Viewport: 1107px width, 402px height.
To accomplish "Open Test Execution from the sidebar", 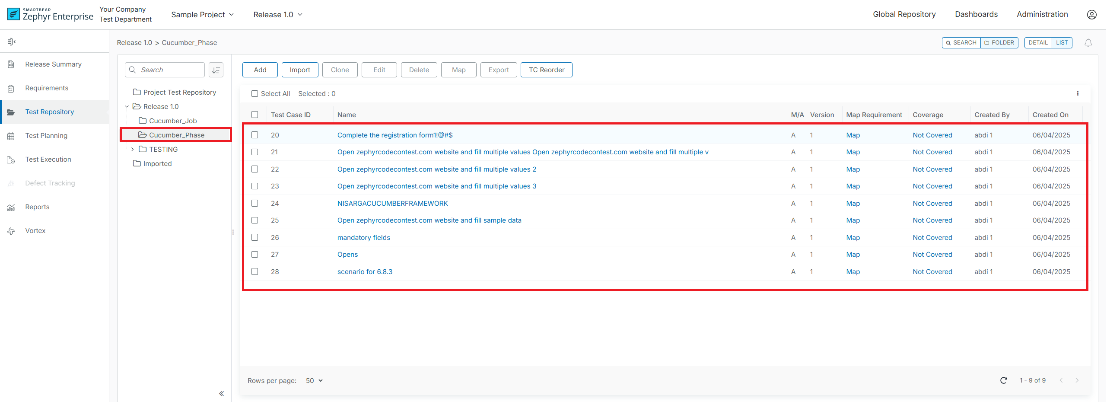I will tap(48, 159).
